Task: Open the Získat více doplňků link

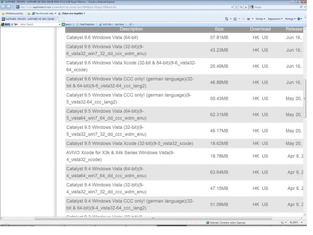Action: pyautogui.click(x=71, y=13)
